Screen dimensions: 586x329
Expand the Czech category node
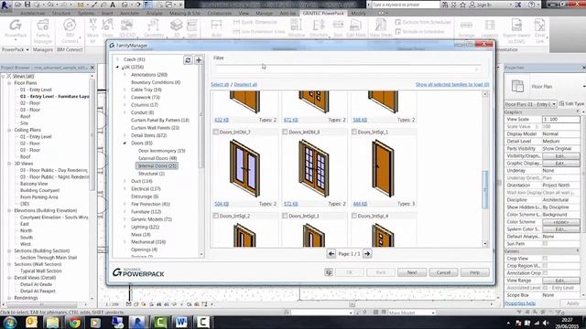tap(117, 59)
